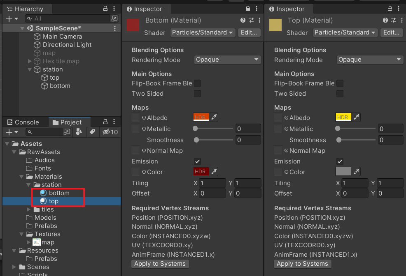Use eyedropper for Bottom Albedo color
The width and height of the screenshot is (406, 276).
coord(214,117)
